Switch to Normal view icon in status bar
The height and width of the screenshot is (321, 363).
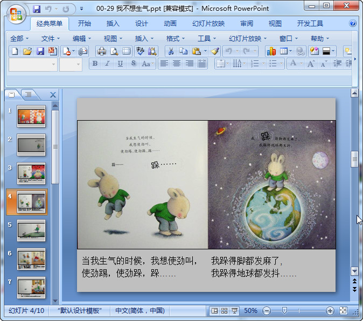pos(214,311)
